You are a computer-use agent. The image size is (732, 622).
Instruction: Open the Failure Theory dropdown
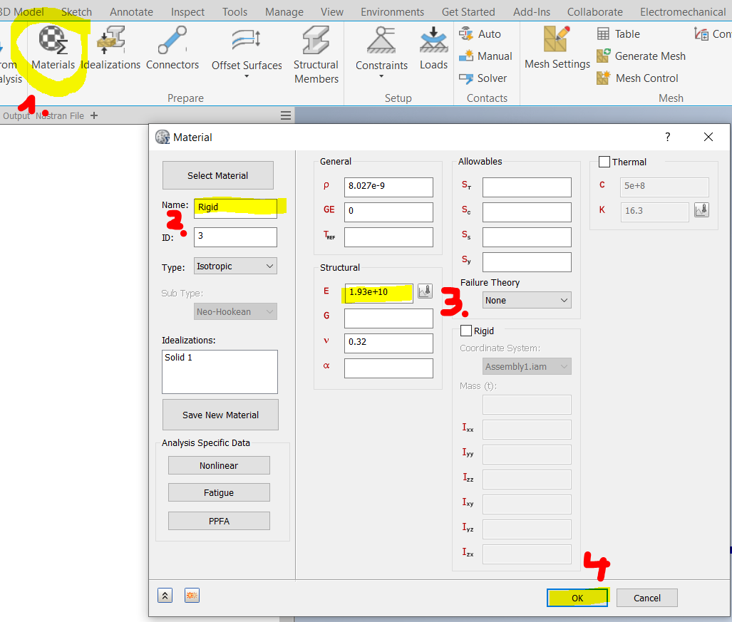click(526, 300)
